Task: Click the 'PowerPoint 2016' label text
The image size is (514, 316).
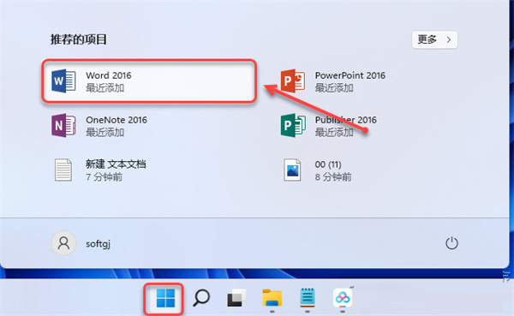Action: pos(350,75)
